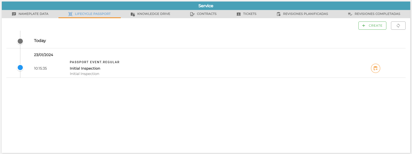The height and width of the screenshot is (154, 412).
Task: Go to the Tickets tab
Action: coord(246,14)
